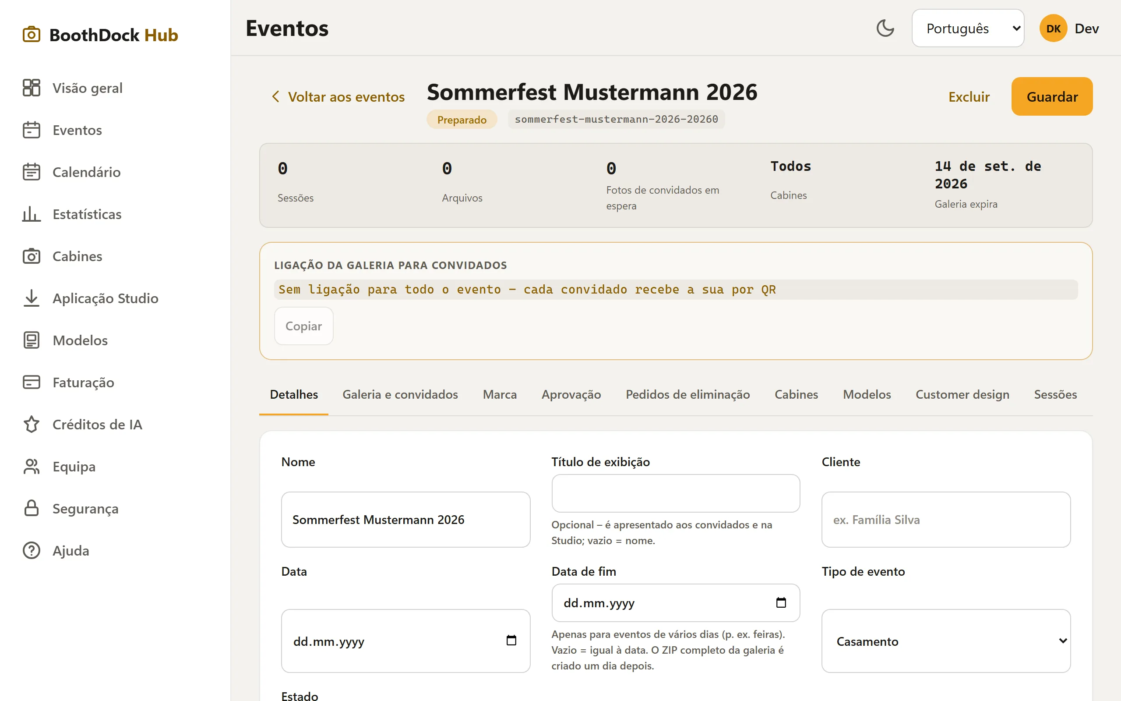The image size is (1121, 701).
Task: Select the Sessões tab
Action: (x=1055, y=395)
